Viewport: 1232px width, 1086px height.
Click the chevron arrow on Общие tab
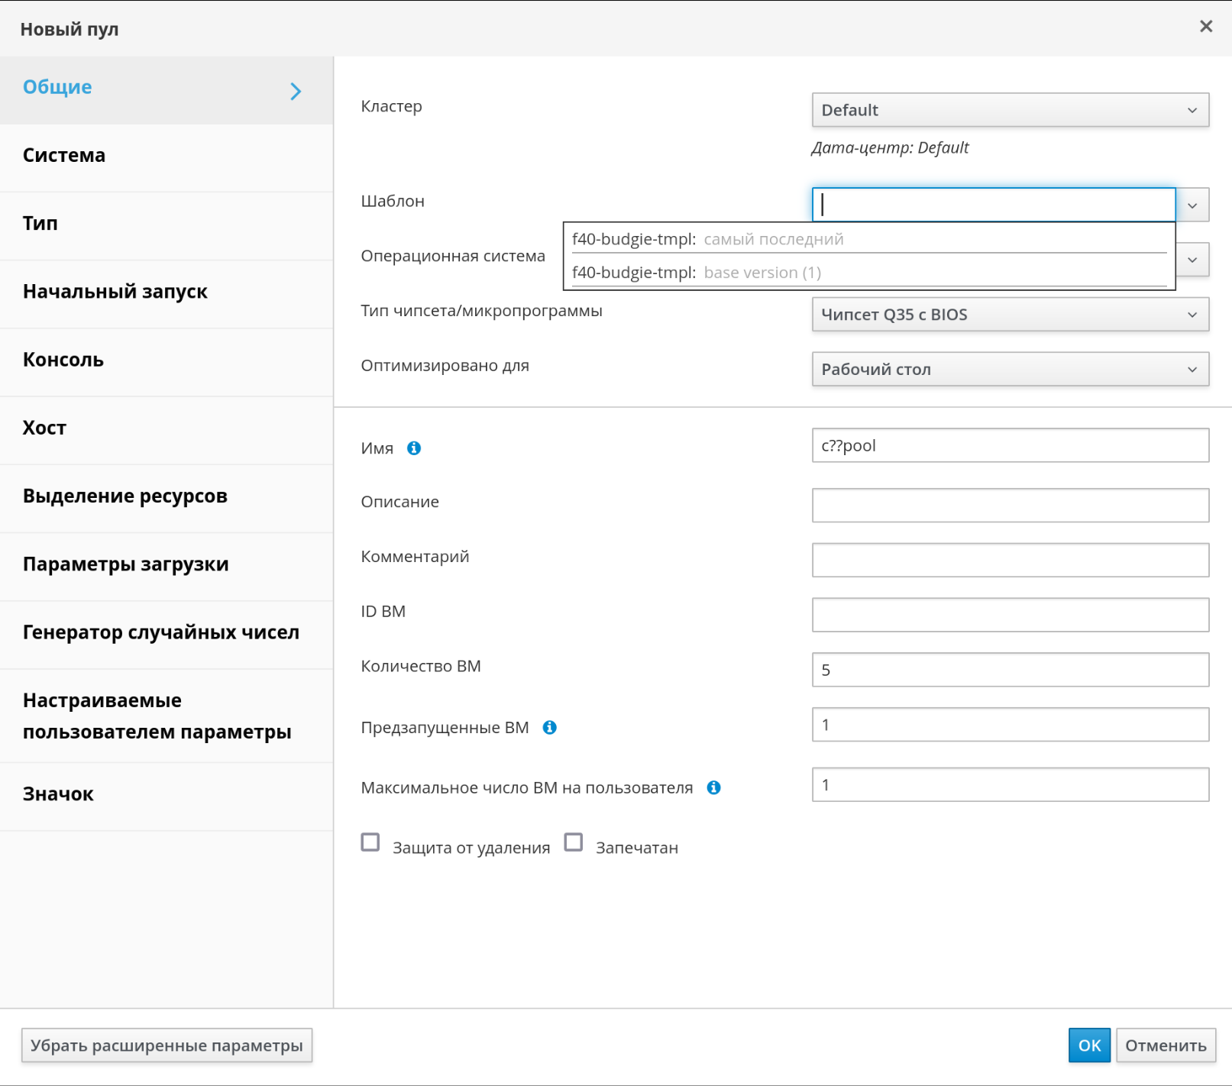point(296,92)
